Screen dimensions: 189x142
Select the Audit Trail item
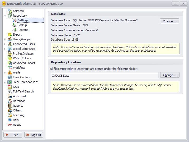click(x=19, y=96)
